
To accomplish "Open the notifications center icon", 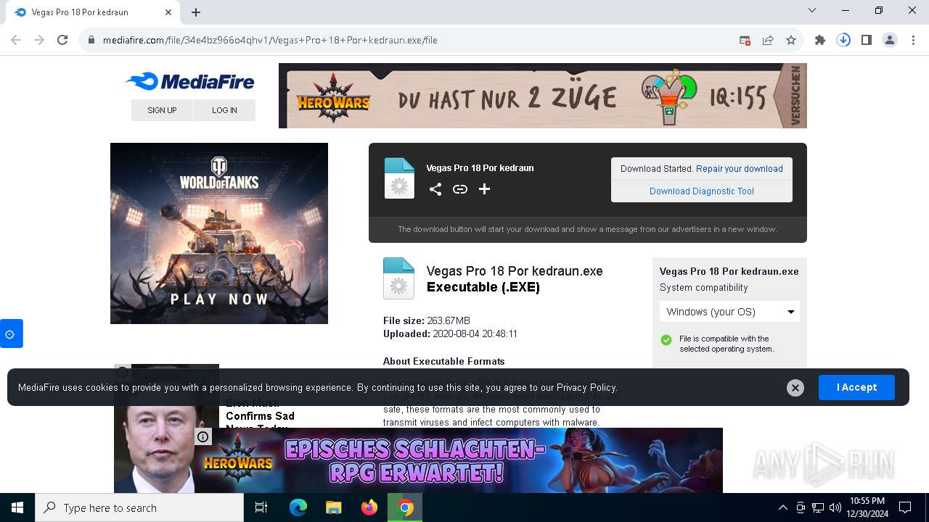I will 905,507.
